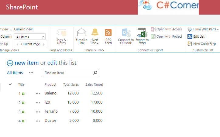Open the Alert Me bell menu
This screenshot has width=220, height=137.
point(95,36)
